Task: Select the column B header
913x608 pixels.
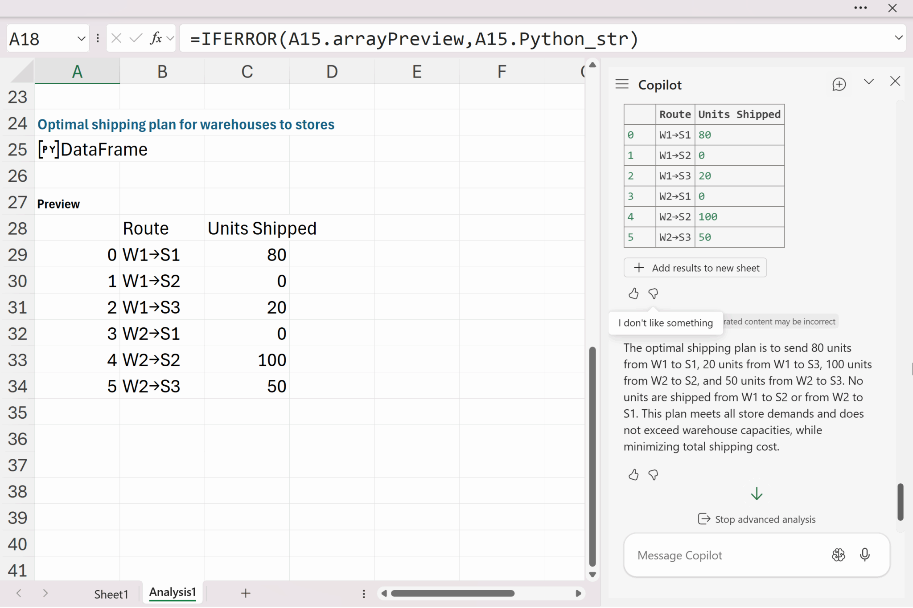Action: pos(162,72)
